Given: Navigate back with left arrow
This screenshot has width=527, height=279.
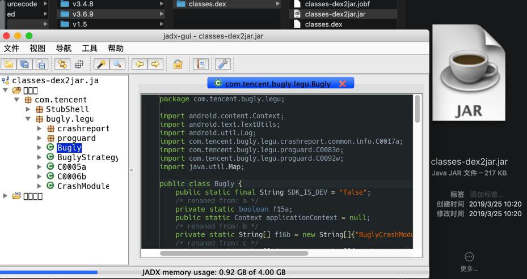Looking at the screenshot, I should click(140, 64).
